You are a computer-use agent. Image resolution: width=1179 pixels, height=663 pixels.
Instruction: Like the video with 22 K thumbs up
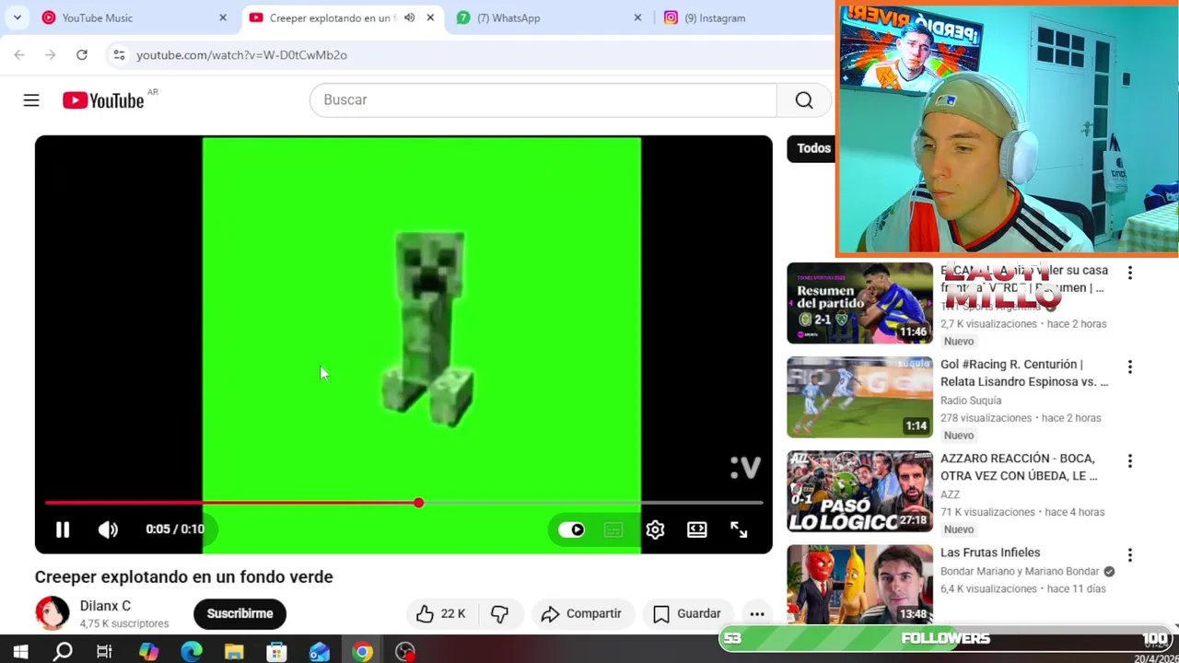pos(440,613)
